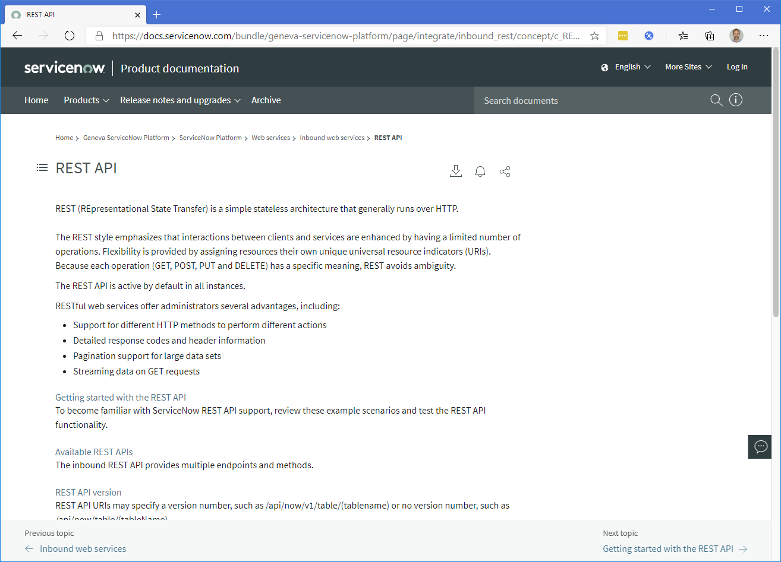Open the browser Favorites list icon
This screenshot has height=562, width=781.
point(684,36)
